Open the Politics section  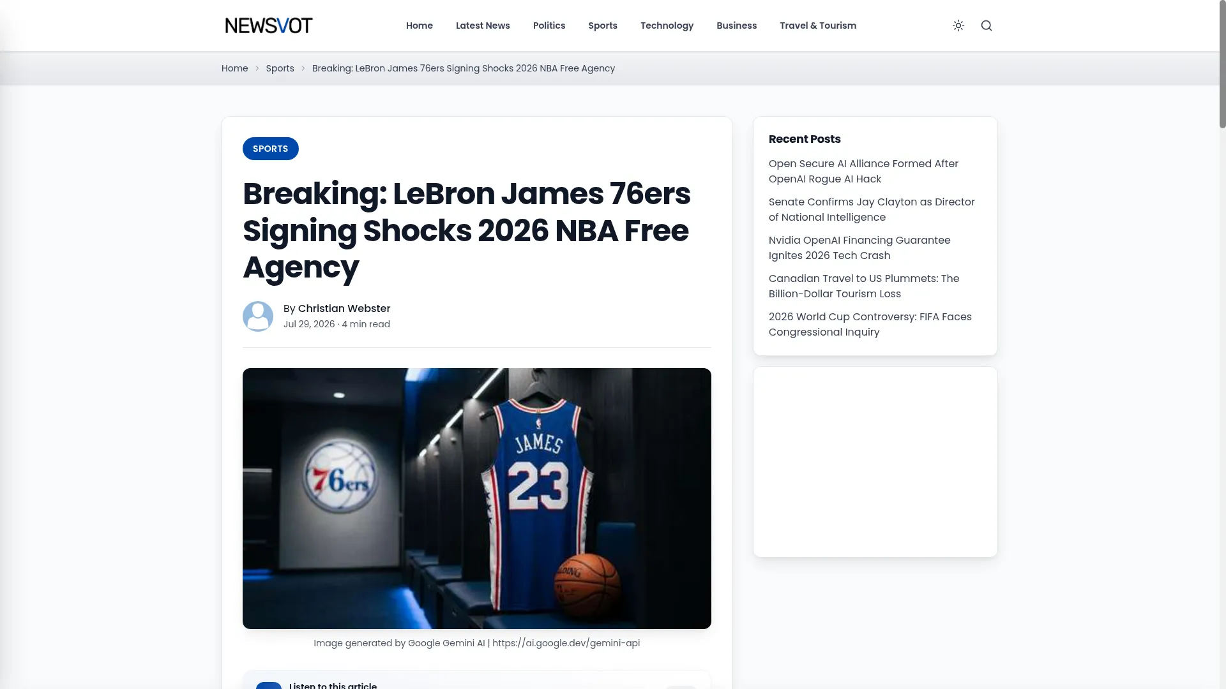[x=549, y=26]
